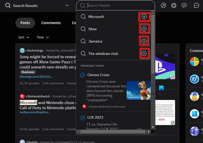
Task: Expand the Search Results navigation dropdown
Action: pos(67,6)
